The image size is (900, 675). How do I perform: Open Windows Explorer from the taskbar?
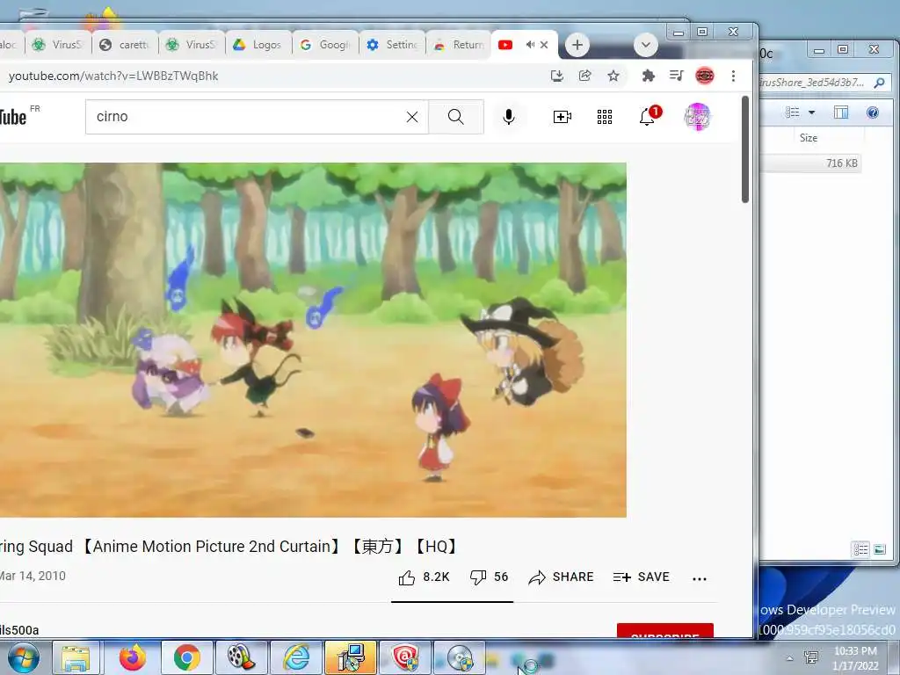[x=76, y=657]
